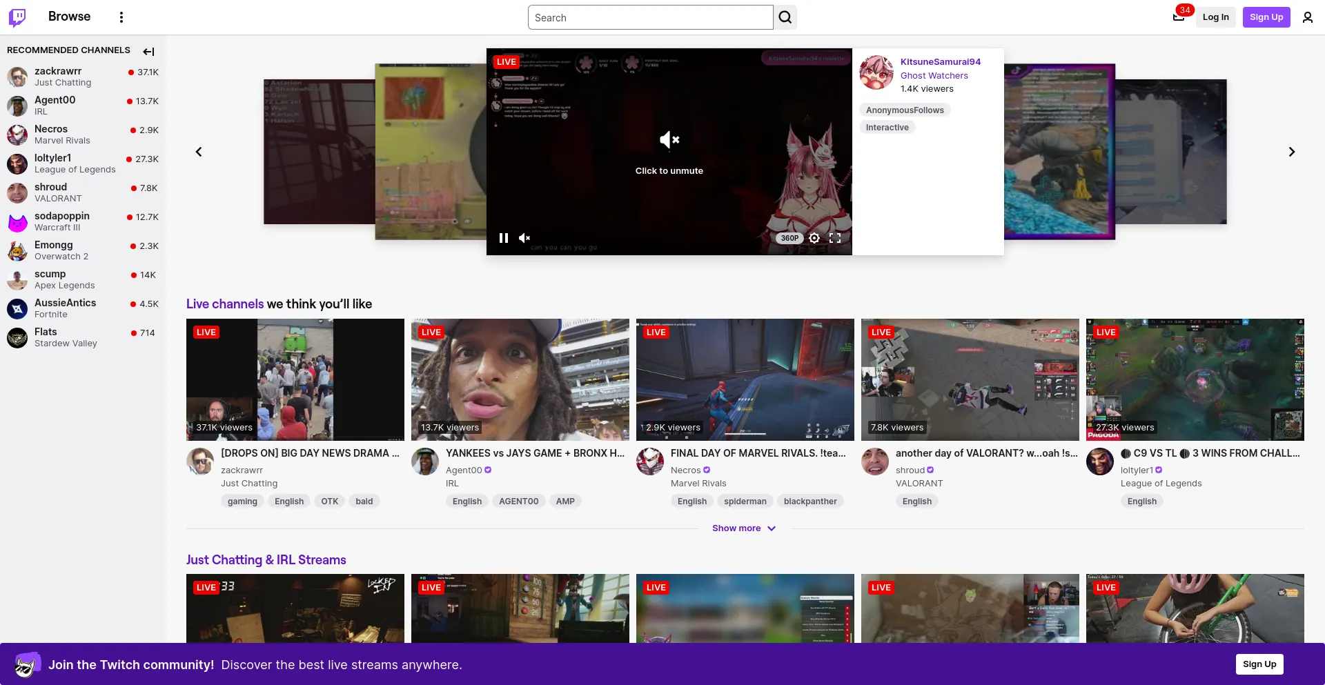Collapse the Recommended Channels sidebar
Screen dimensions: 1325x685
tap(148, 51)
